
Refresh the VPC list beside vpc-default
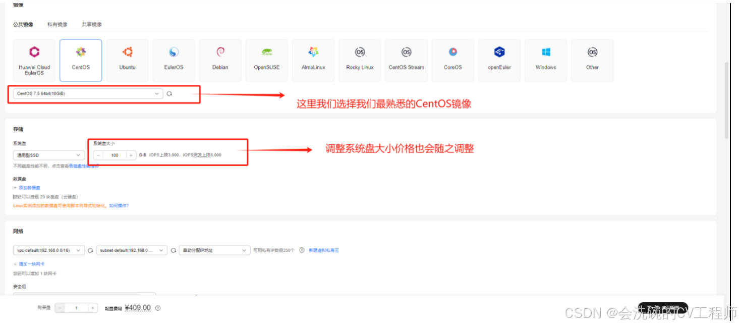click(x=90, y=250)
